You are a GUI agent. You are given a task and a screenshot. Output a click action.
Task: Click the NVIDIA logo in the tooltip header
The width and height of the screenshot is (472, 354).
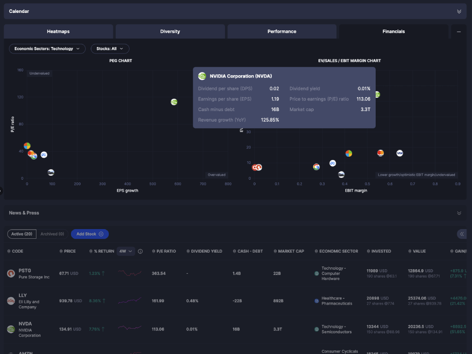coord(202,76)
